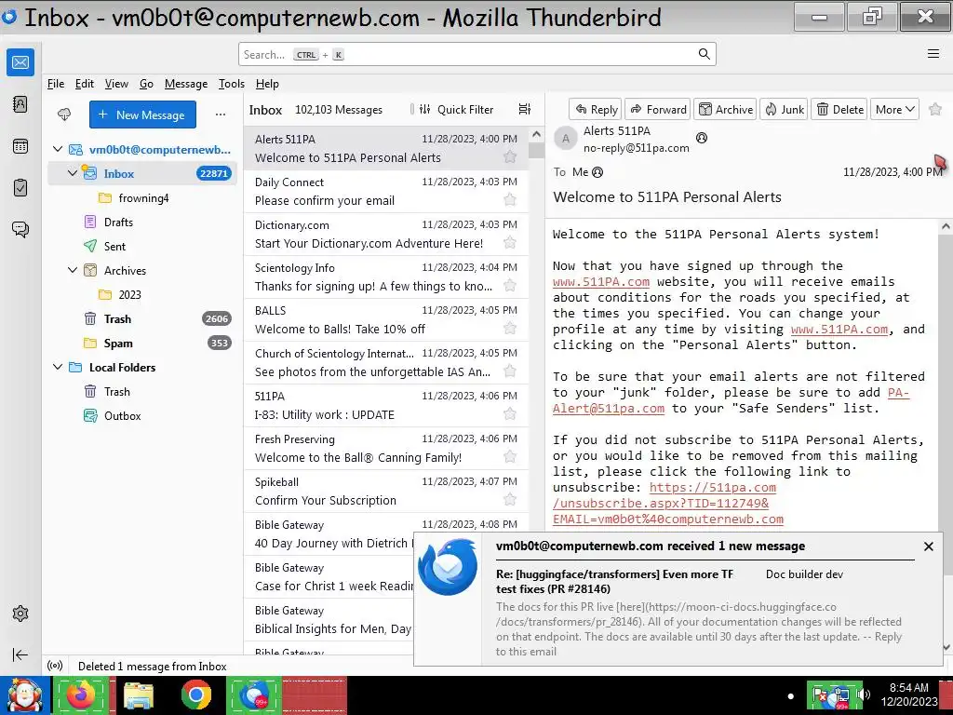This screenshot has height=715, width=953.
Task: Open message list display options
Action: 525,110
